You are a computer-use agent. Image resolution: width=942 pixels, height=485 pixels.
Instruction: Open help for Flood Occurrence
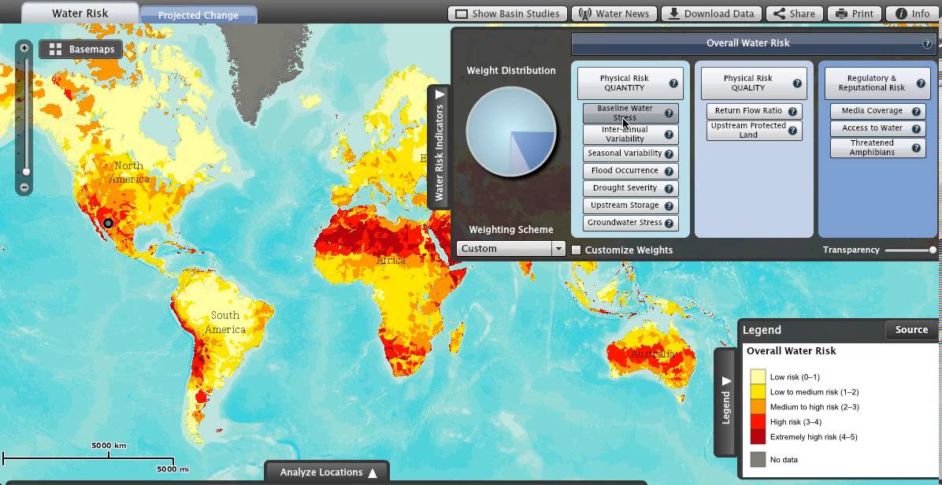(x=669, y=171)
